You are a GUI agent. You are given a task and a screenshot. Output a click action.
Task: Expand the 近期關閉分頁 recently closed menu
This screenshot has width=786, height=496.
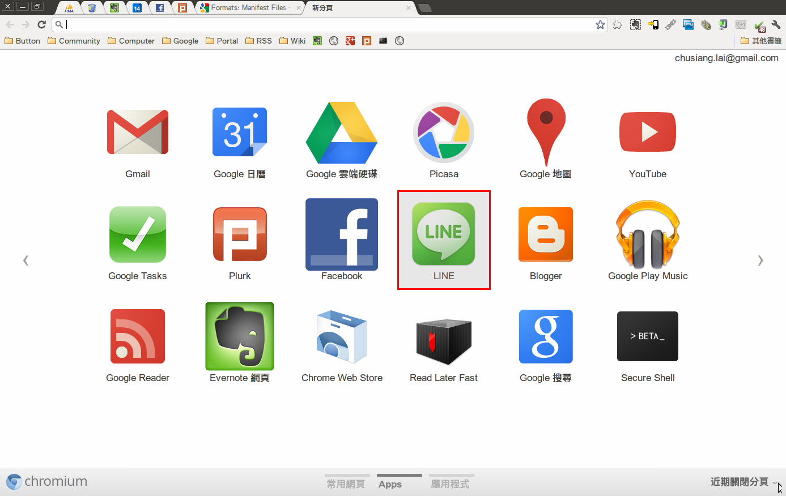[743, 482]
